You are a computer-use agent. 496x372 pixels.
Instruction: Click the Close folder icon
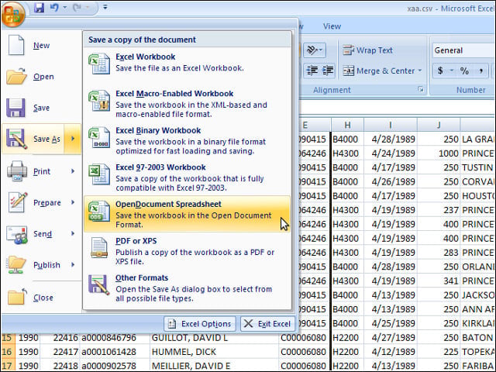[17, 297]
